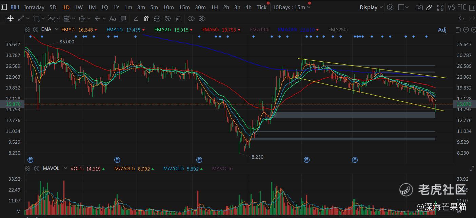Viewport: 476px width, 218px height.
Task: Open trend line tool options arrow
Action: pos(27,19)
